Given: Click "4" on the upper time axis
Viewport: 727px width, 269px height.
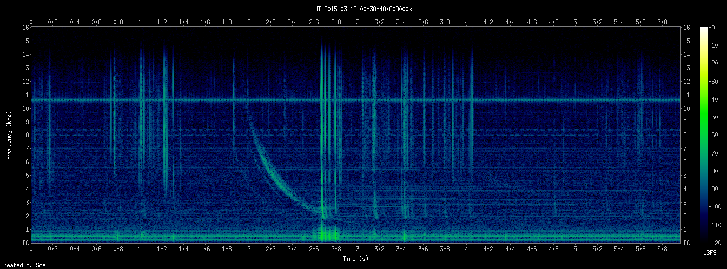Looking at the screenshot, I should coord(466,22).
